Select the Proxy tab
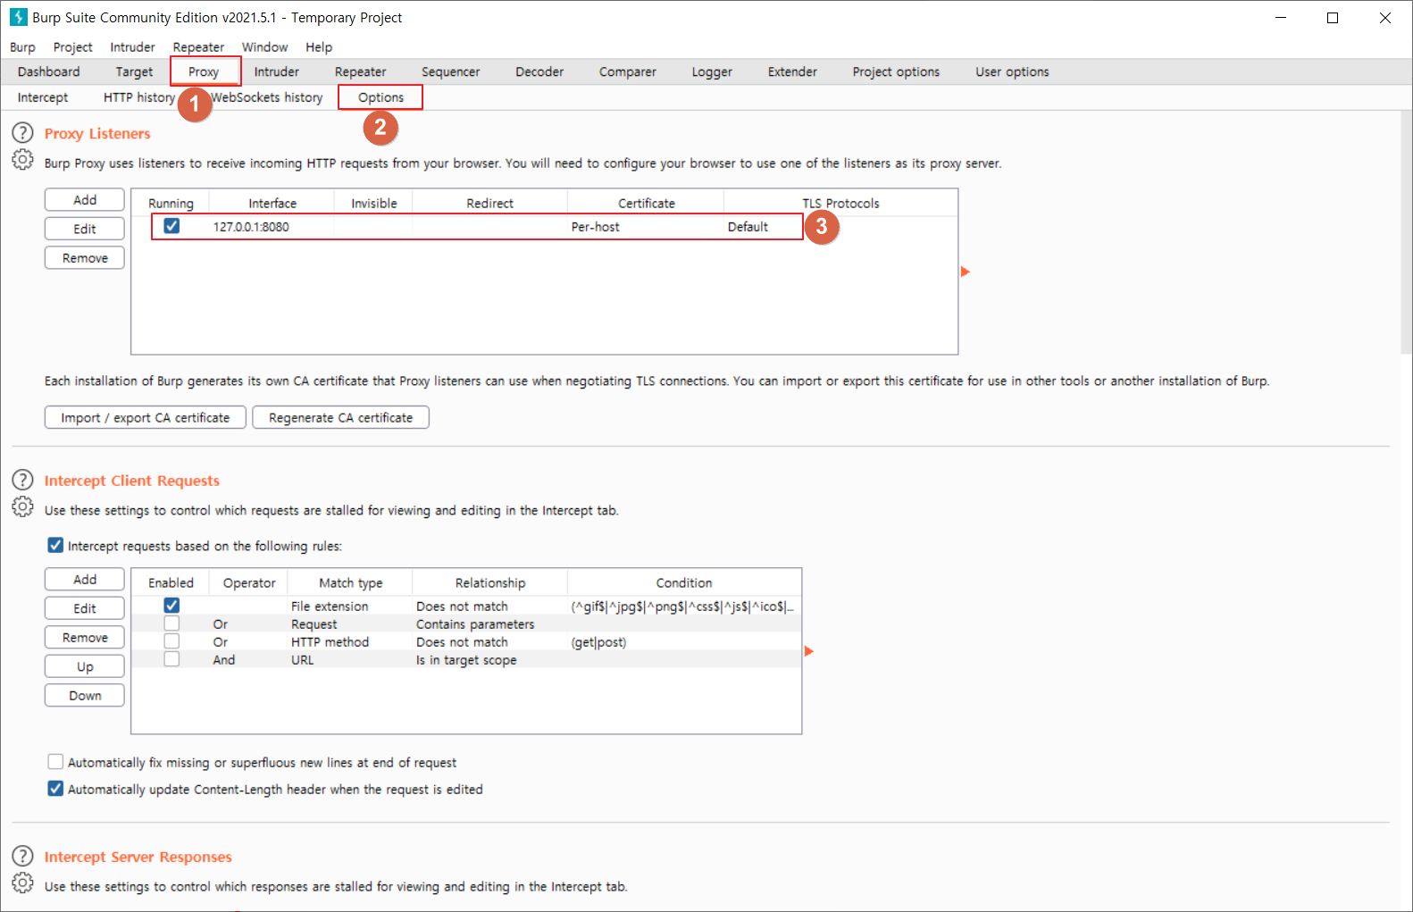The image size is (1413, 912). [204, 71]
